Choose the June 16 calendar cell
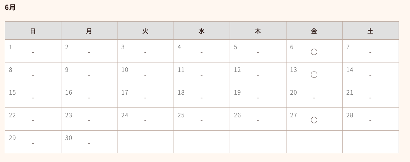410x162 pixels. point(89,97)
